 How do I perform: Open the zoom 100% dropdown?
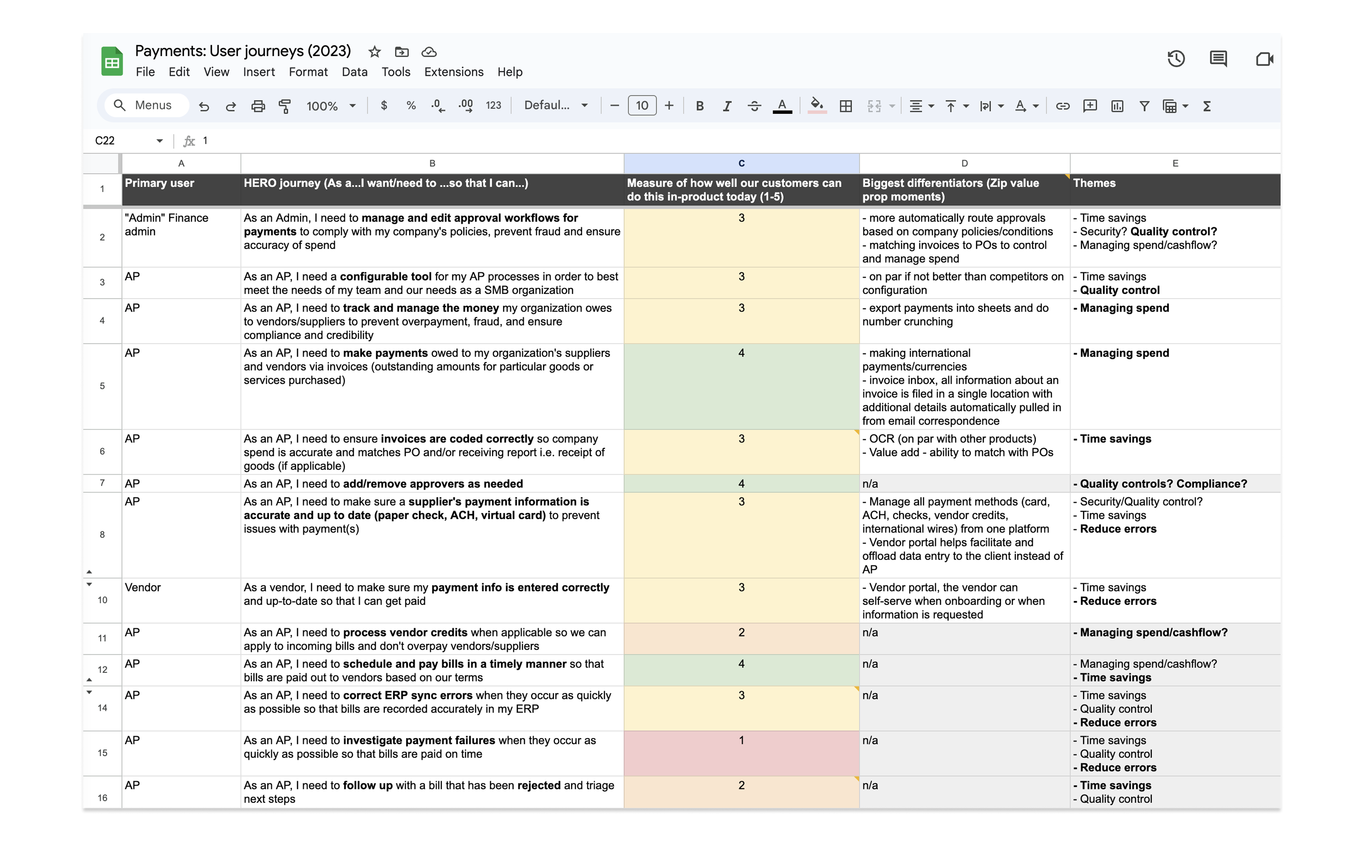click(331, 106)
